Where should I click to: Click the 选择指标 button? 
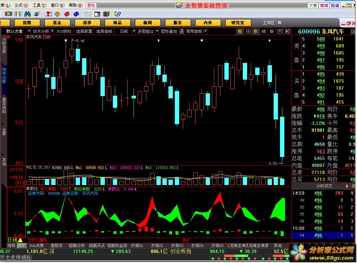click(x=104, y=31)
